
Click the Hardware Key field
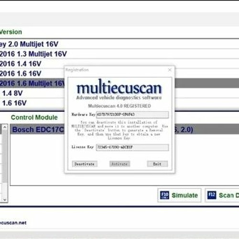(x=132, y=115)
